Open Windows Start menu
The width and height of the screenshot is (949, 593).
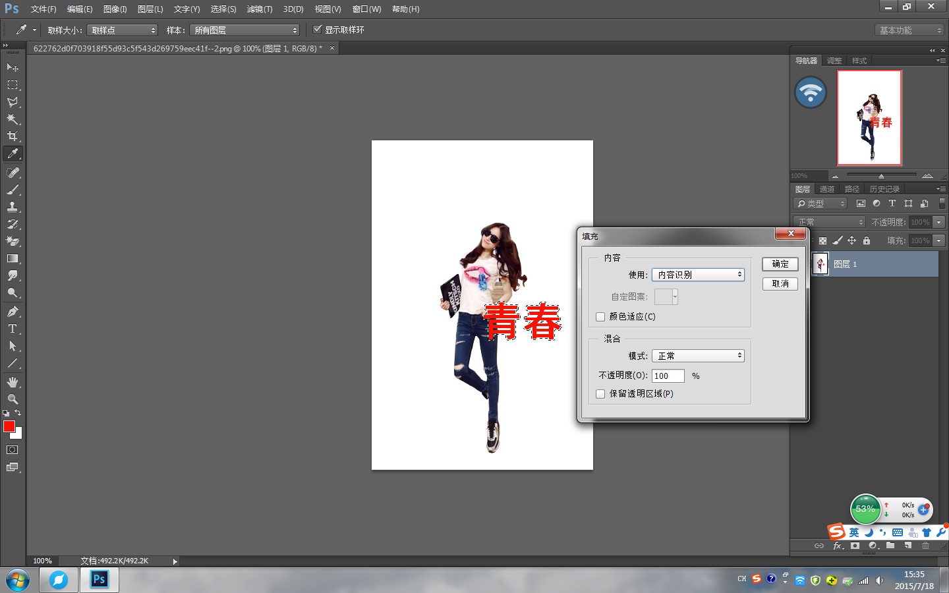(x=18, y=580)
